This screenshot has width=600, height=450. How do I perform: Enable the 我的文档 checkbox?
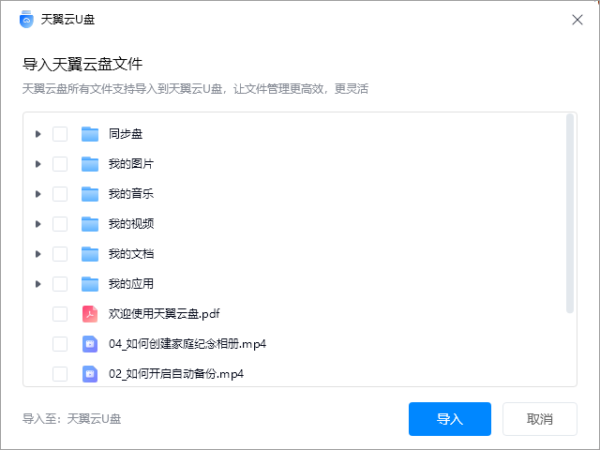pos(60,254)
